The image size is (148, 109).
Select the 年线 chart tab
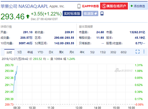click(30, 52)
